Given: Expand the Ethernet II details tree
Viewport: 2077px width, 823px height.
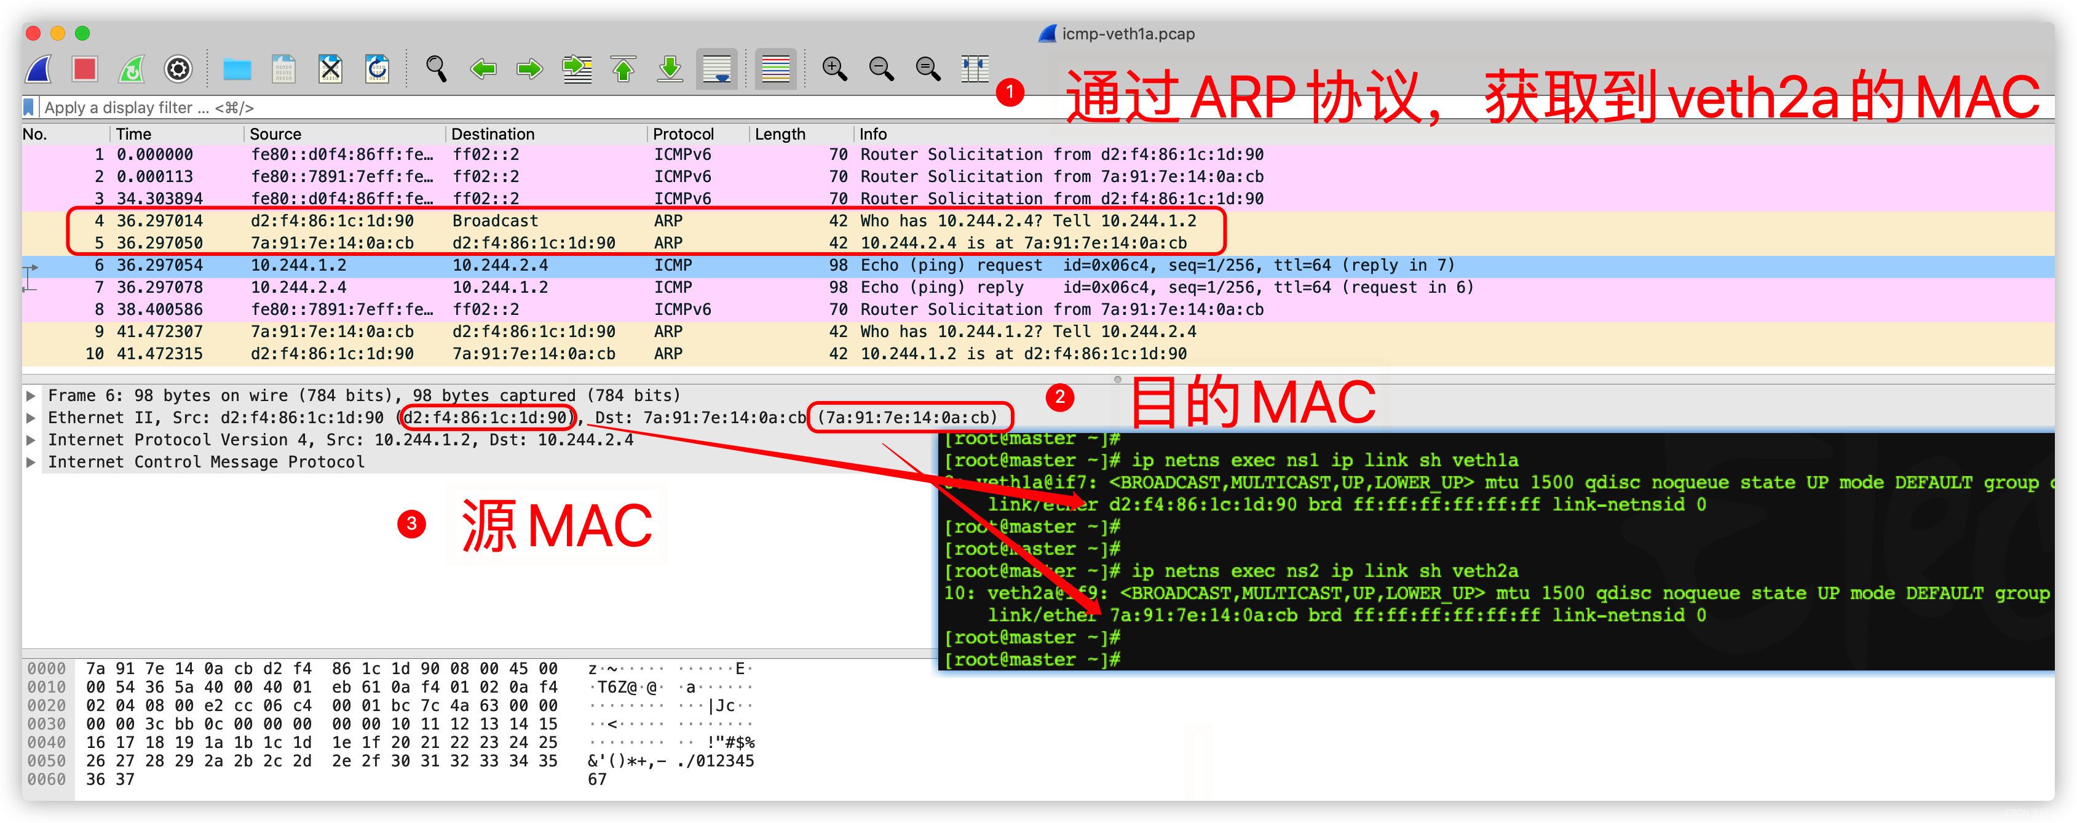Looking at the screenshot, I should [x=31, y=418].
